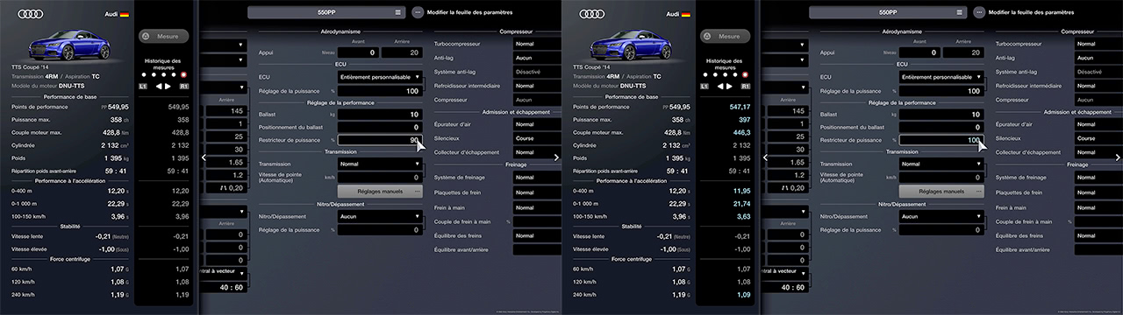This screenshot has height=315, width=1123.
Task: Select ECU 'Réglage de la puissance' 100 field on left screen
Action: [379, 91]
